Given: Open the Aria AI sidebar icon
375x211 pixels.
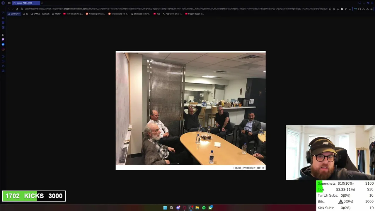Looking at the screenshot, I should [3, 35].
